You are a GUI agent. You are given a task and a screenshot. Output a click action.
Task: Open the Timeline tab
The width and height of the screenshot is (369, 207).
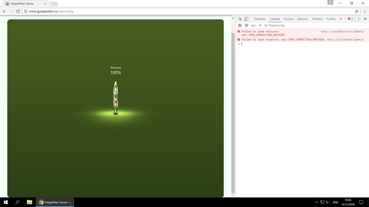[x=317, y=19]
